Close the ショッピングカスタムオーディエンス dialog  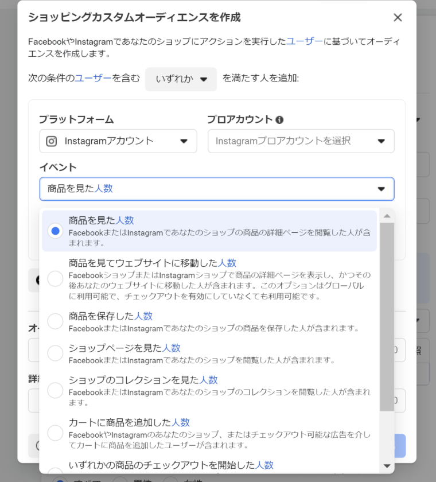pyautogui.click(x=398, y=18)
